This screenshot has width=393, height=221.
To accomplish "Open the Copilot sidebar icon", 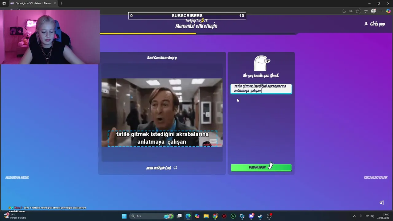I will (388, 11).
